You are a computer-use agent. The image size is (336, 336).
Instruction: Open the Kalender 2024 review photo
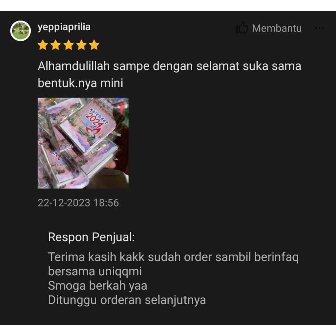tap(83, 143)
